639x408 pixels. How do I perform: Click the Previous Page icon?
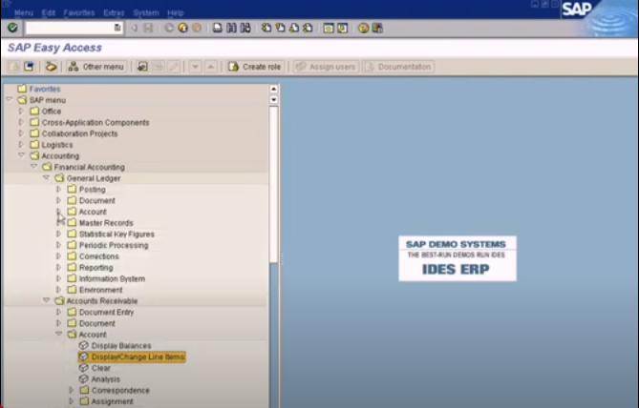click(280, 28)
